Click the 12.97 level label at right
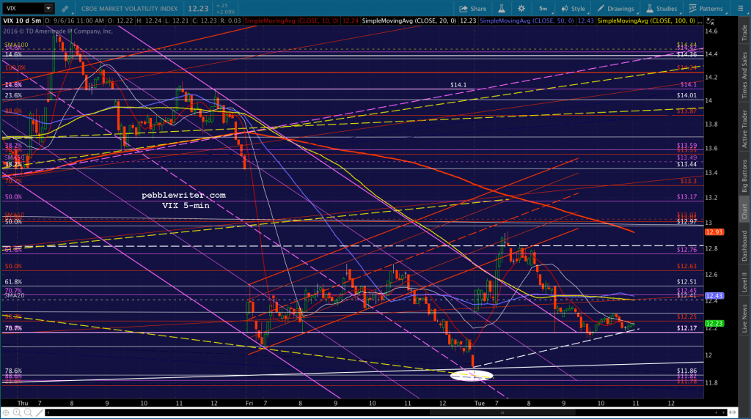The width and height of the screenshot is (751, 419). [x=686, y=221]
